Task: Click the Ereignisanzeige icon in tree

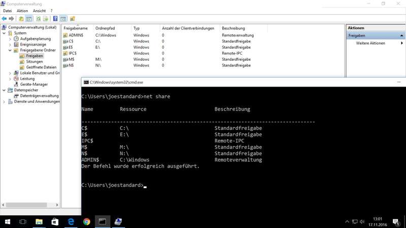Action: pos(16,45)
